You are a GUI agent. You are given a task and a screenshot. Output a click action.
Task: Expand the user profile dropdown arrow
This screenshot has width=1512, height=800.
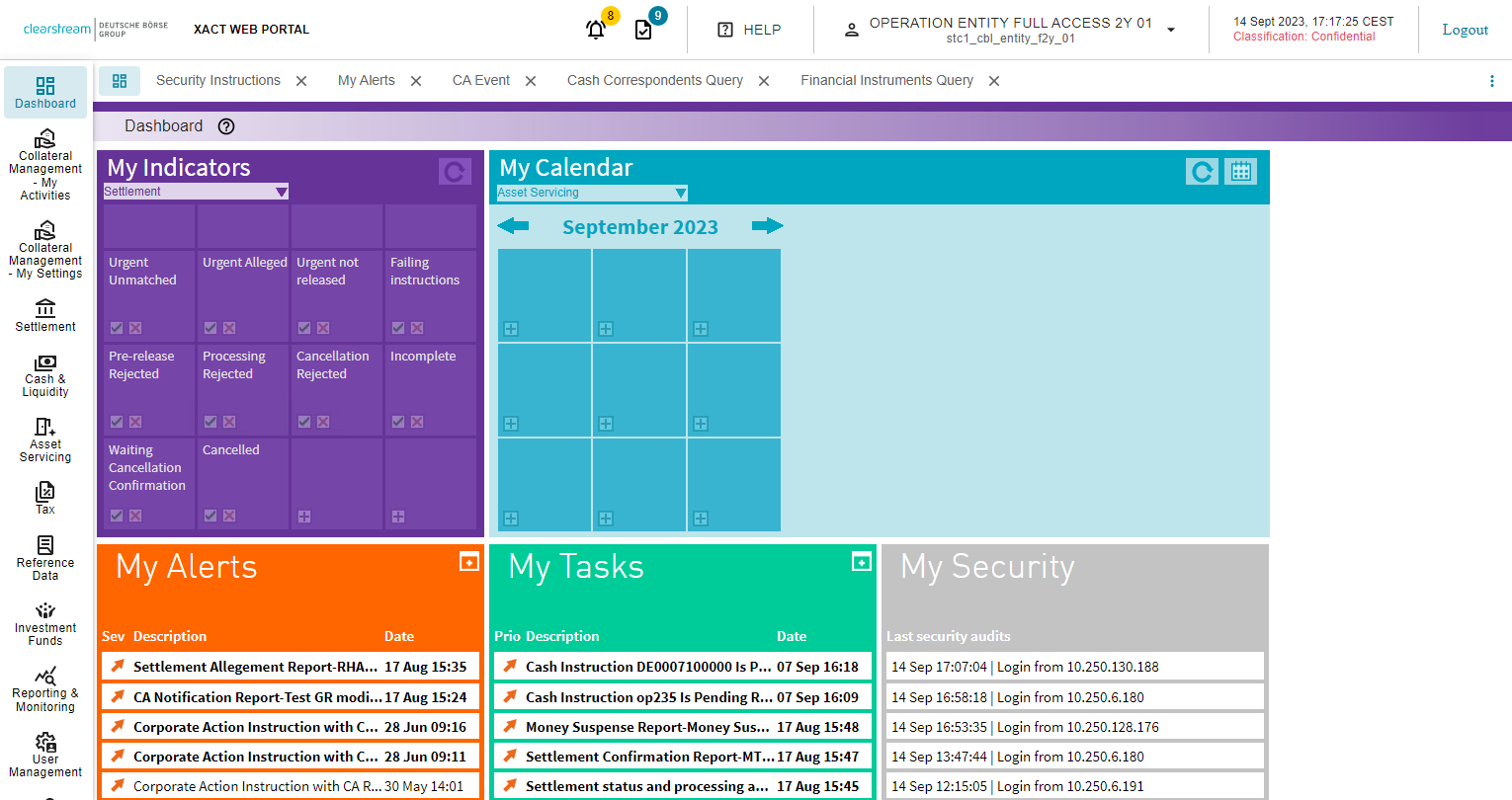click(x=1171, y=30)
